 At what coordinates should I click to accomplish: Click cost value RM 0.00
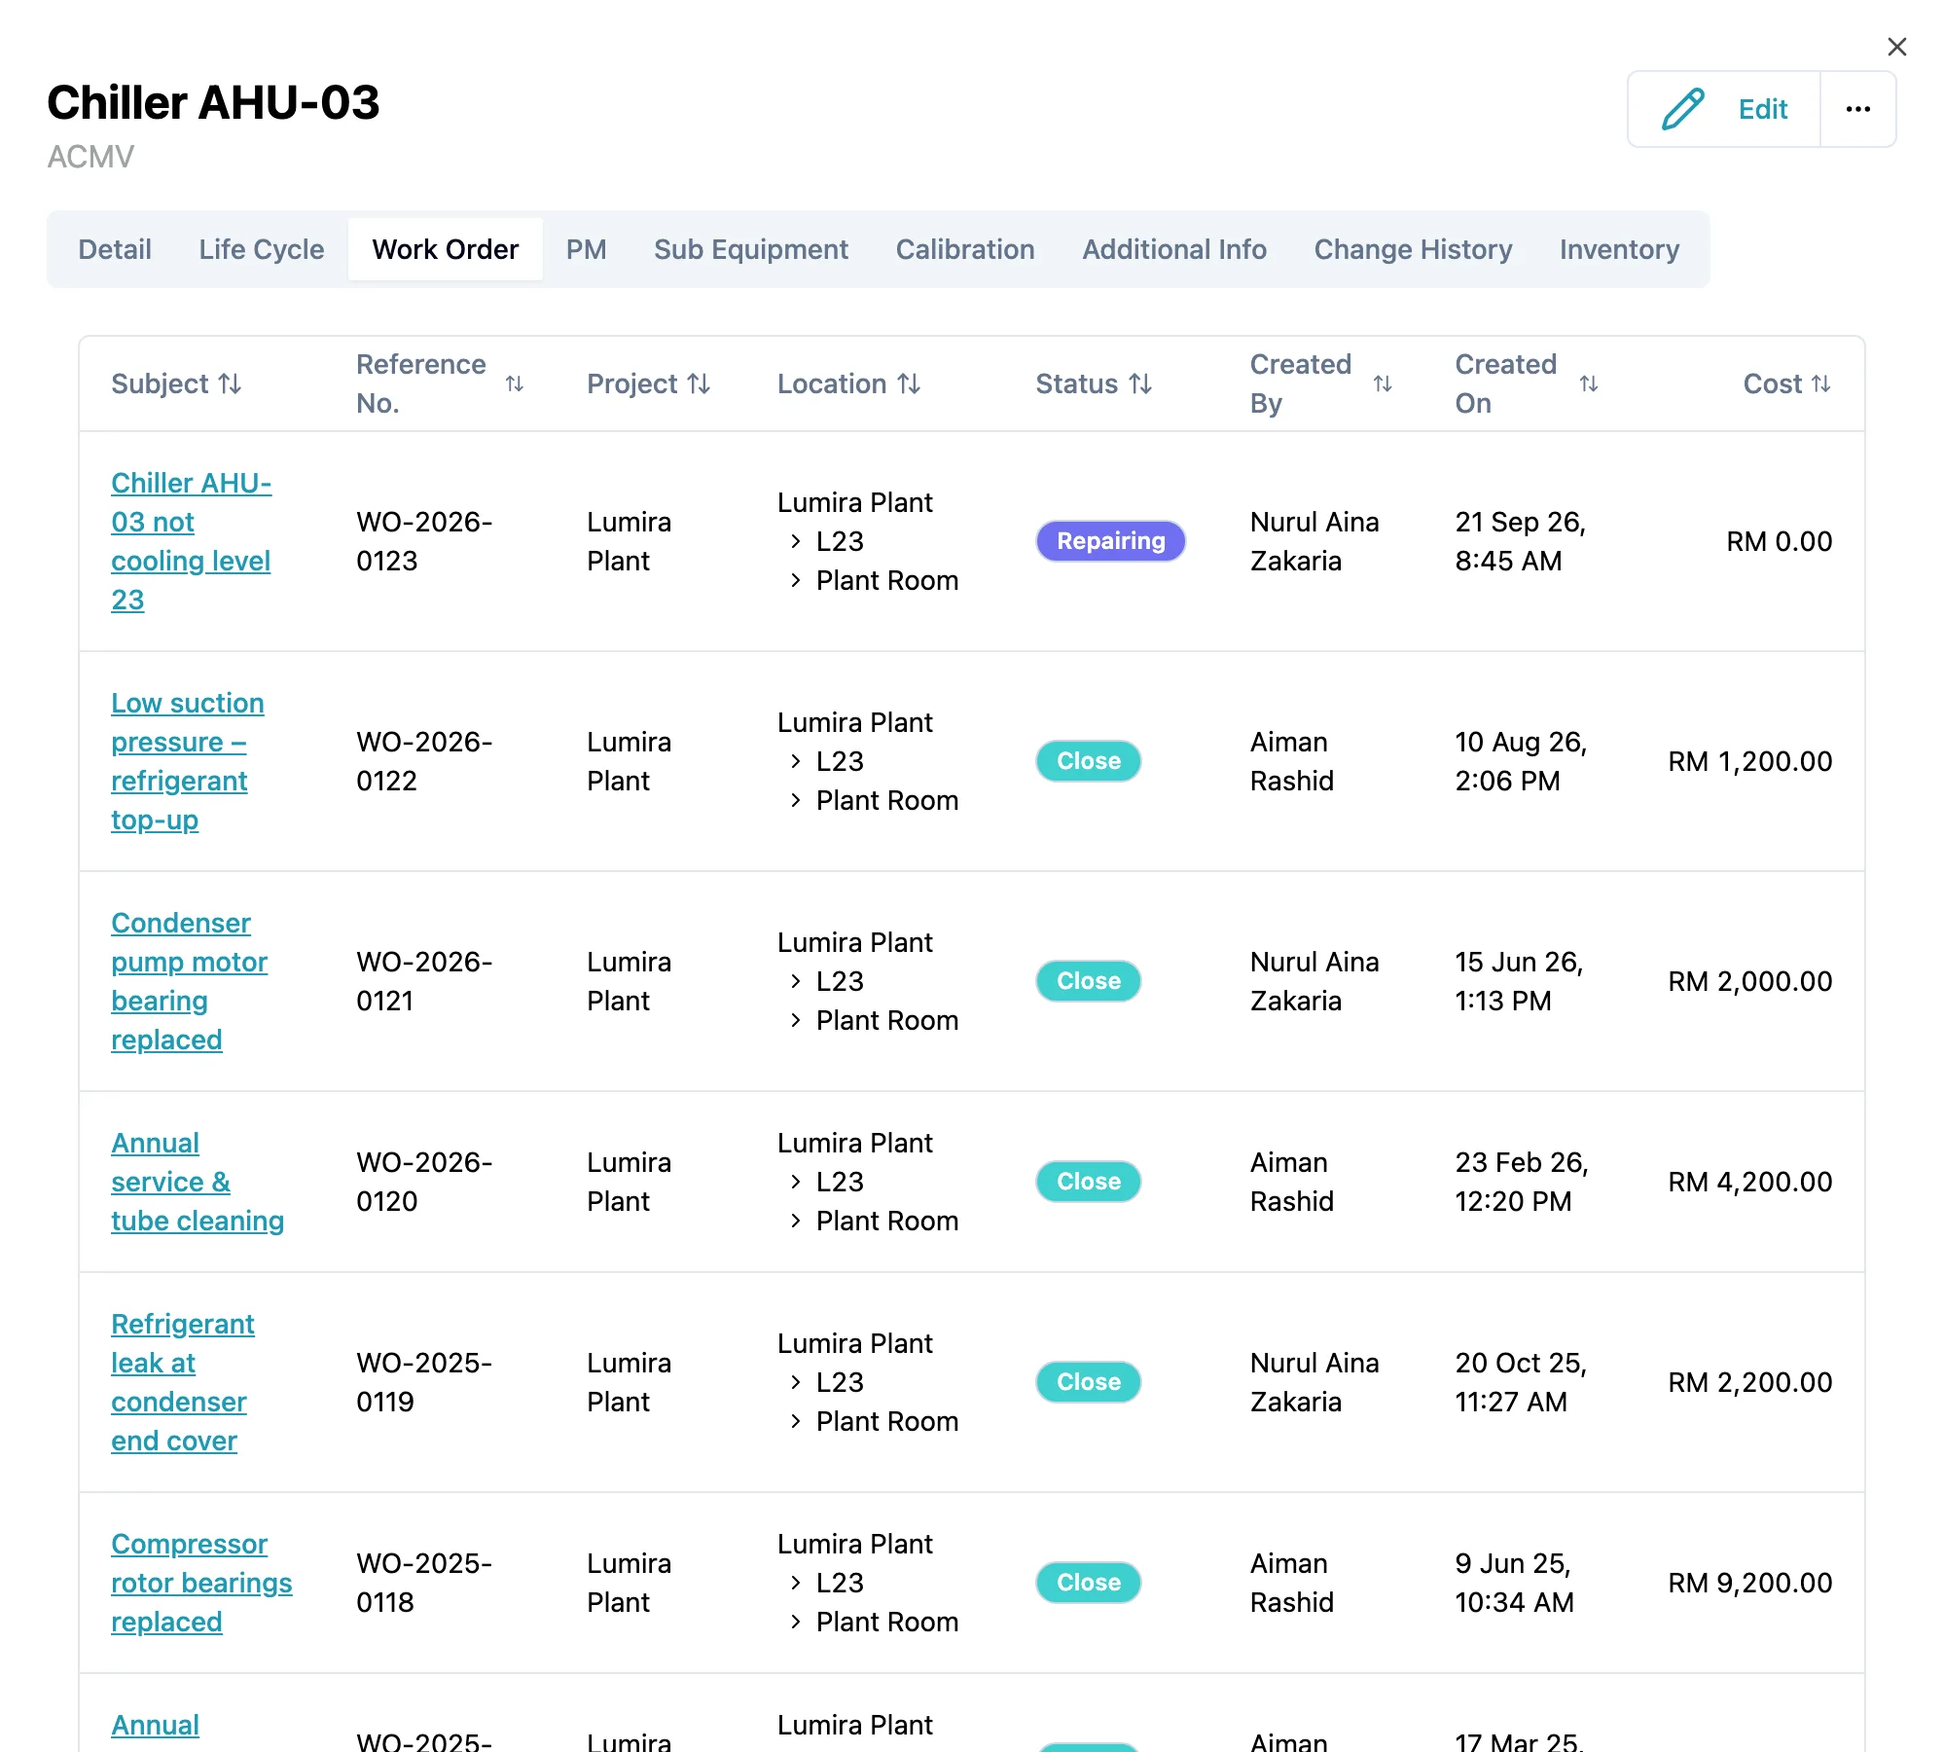(x=1779, y=541)
